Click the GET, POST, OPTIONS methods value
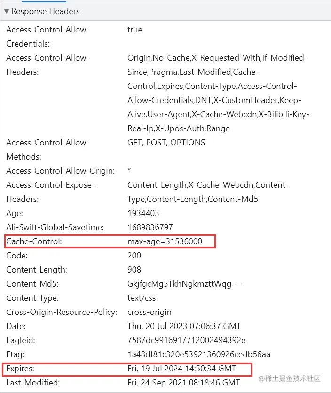 pos(166,143)
